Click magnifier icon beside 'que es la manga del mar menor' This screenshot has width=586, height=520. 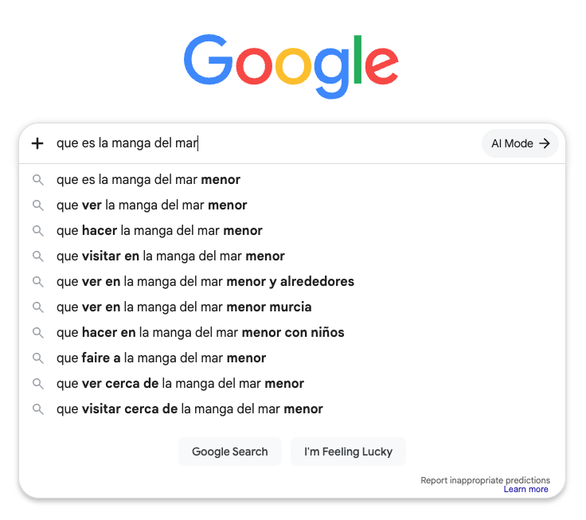pyautogui.click(x=37, y=180)
